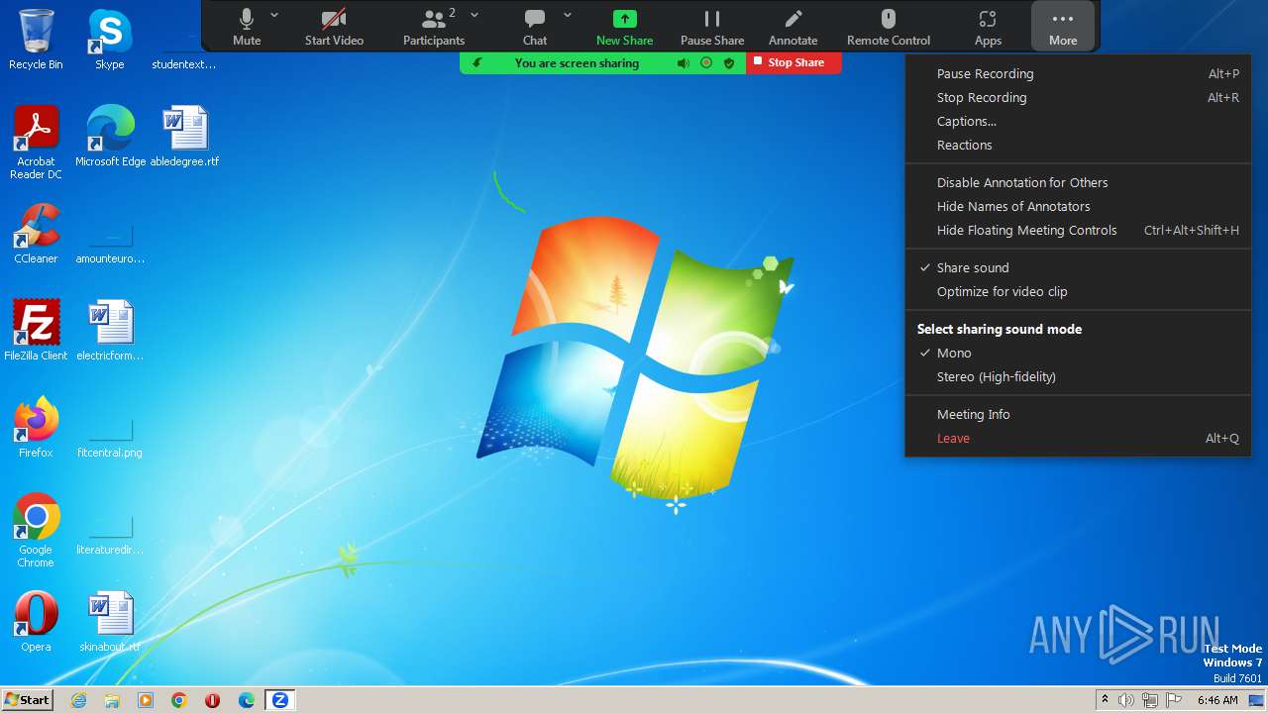Click the network icon in system tray
The width and height of the screenshot is (1268, 713).
coord(1150,700)
